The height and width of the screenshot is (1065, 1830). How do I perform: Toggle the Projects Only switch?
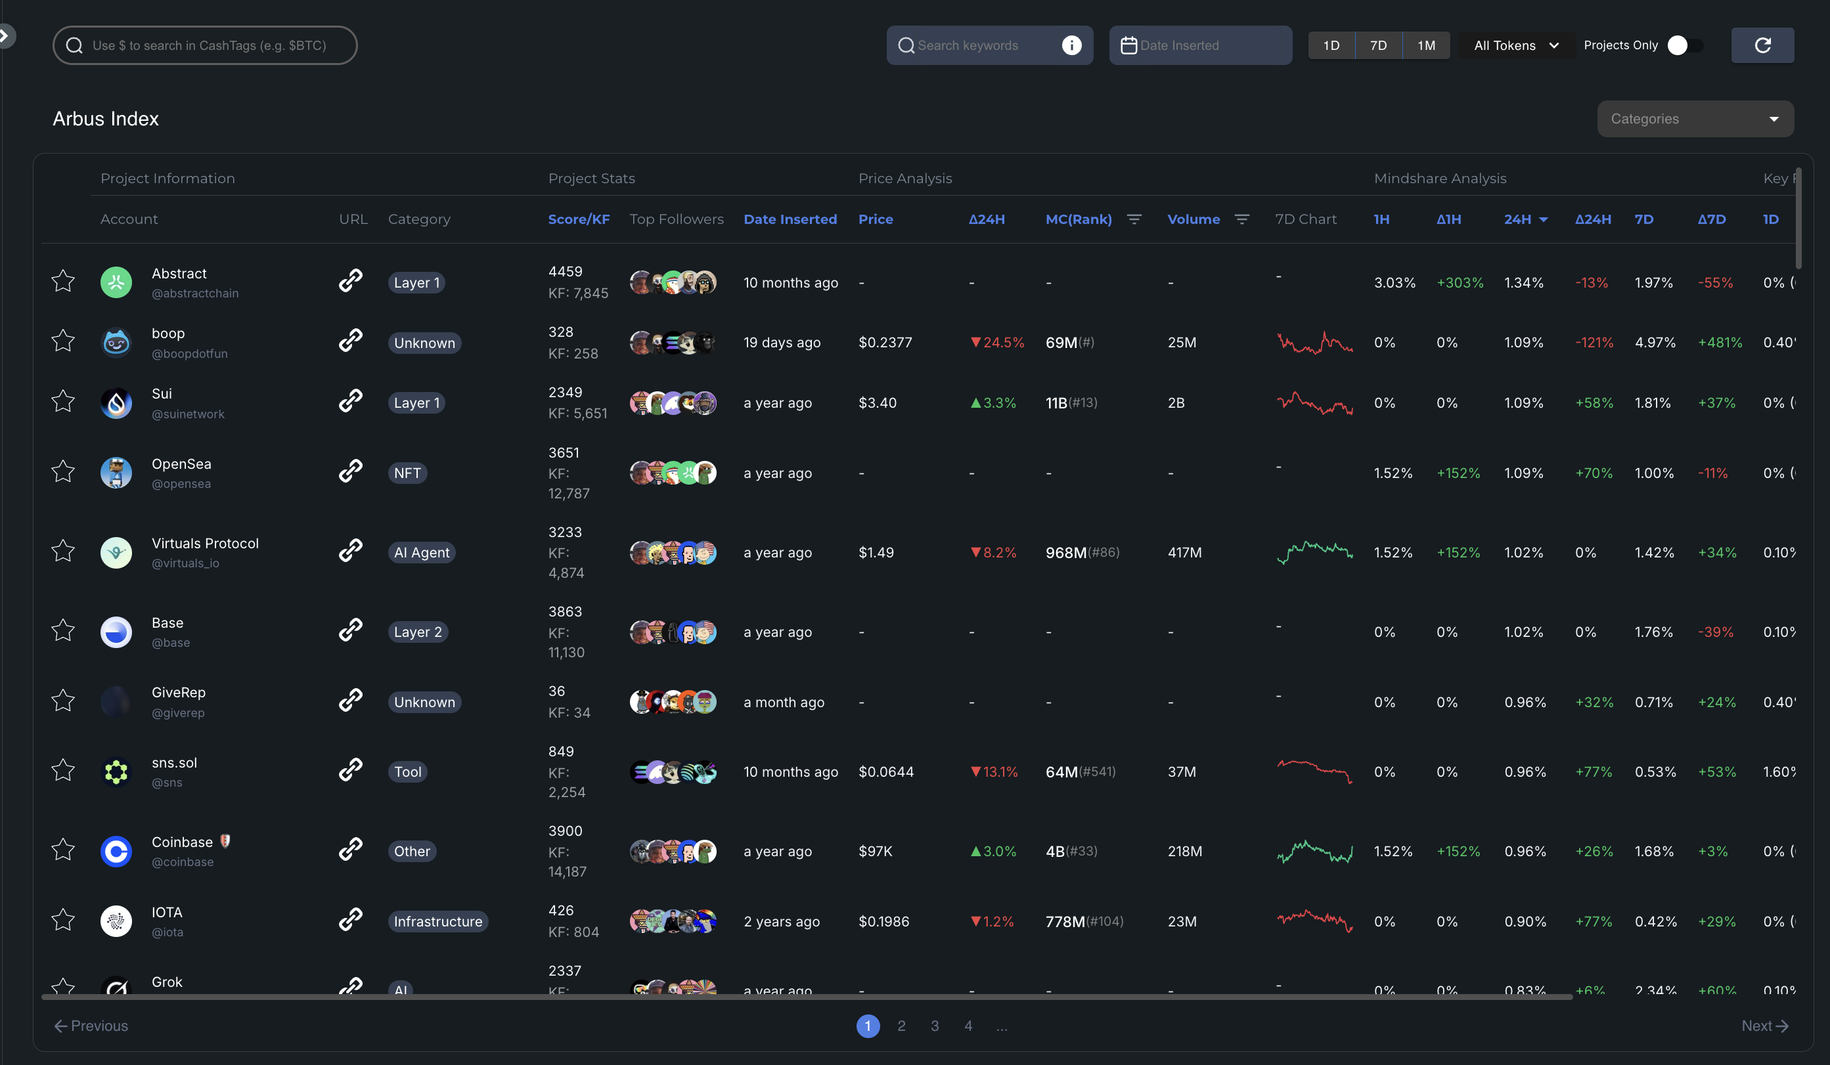click(1684, 45)
